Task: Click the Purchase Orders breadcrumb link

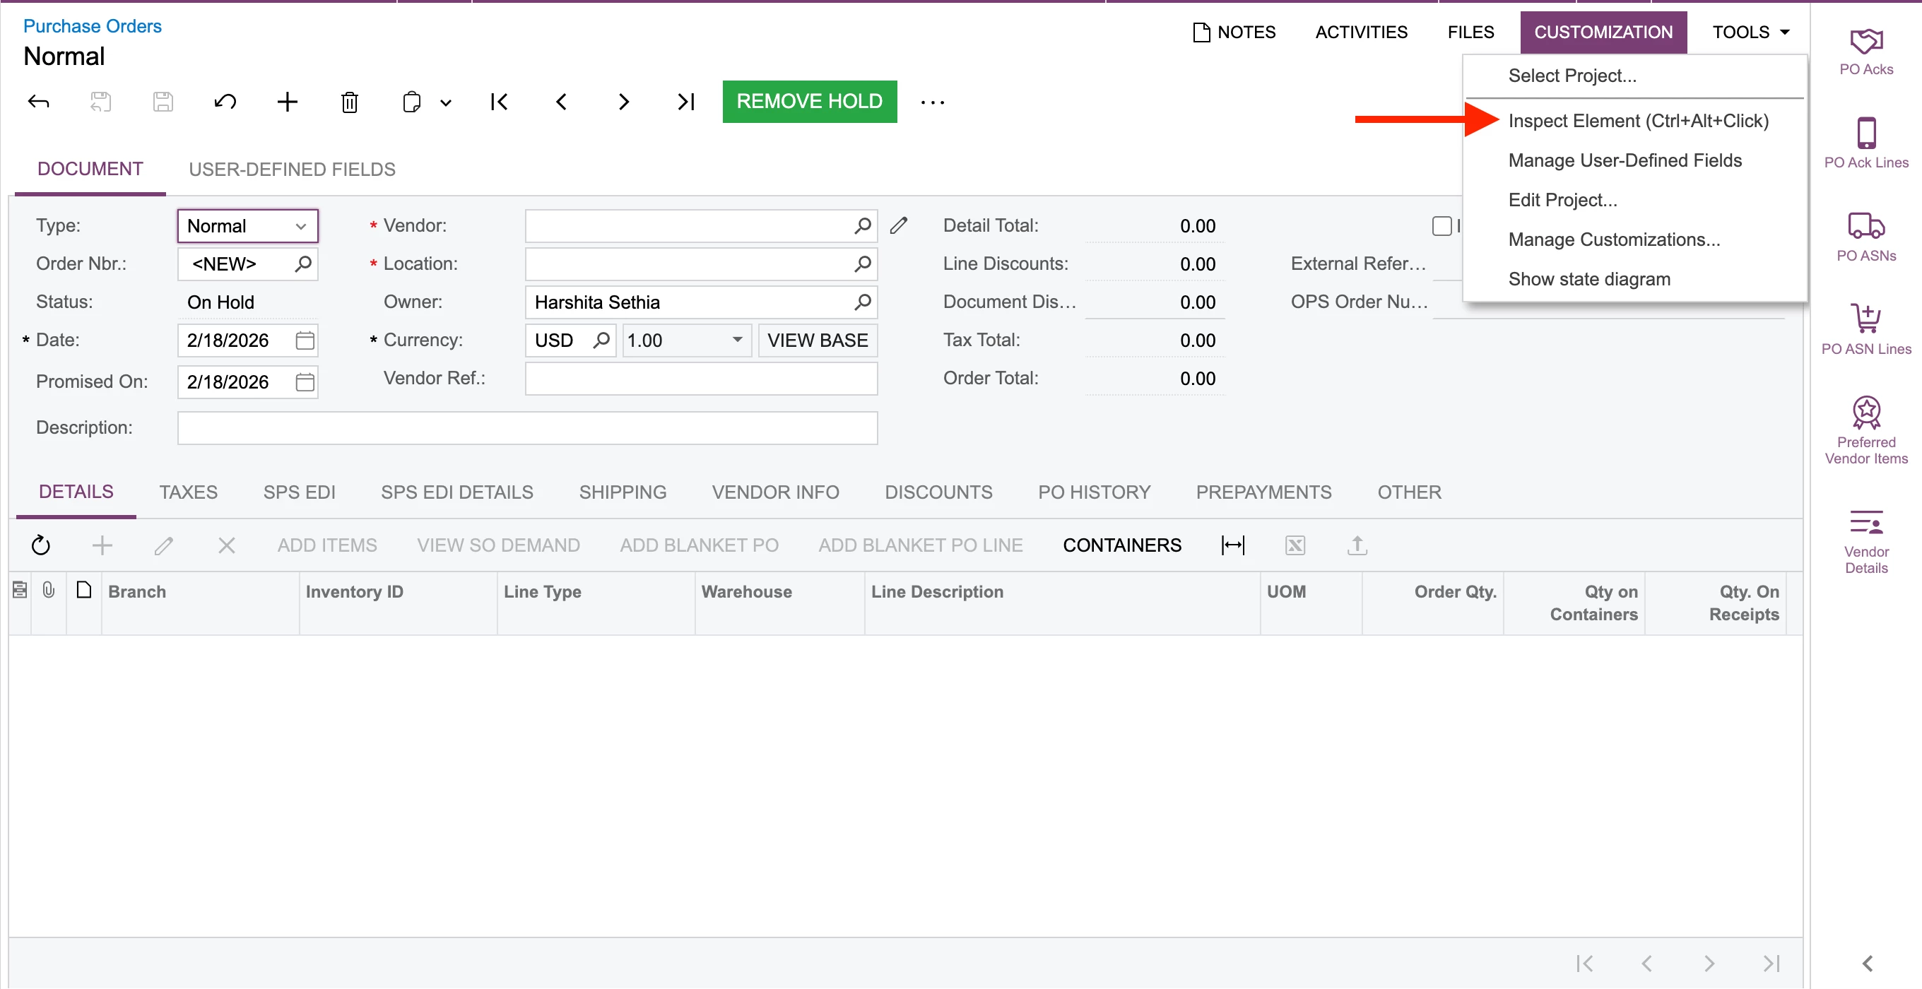Action: [x=93, y=26]
